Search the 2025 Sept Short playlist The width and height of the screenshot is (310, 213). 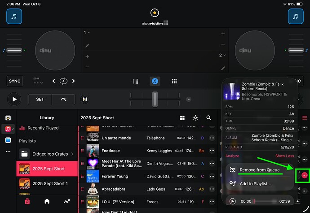208,117
